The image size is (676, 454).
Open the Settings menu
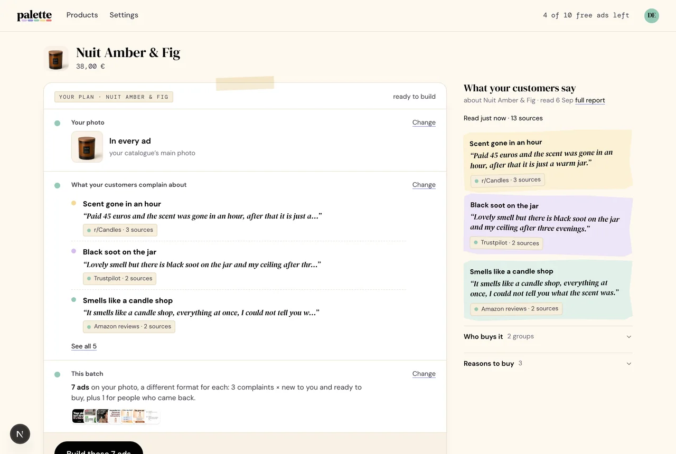[124, 15]
